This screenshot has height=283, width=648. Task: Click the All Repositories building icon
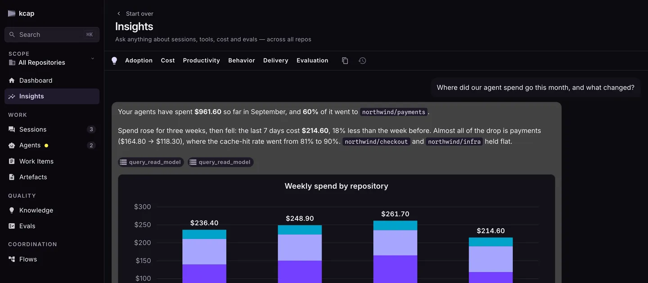[x=12, y=62]
